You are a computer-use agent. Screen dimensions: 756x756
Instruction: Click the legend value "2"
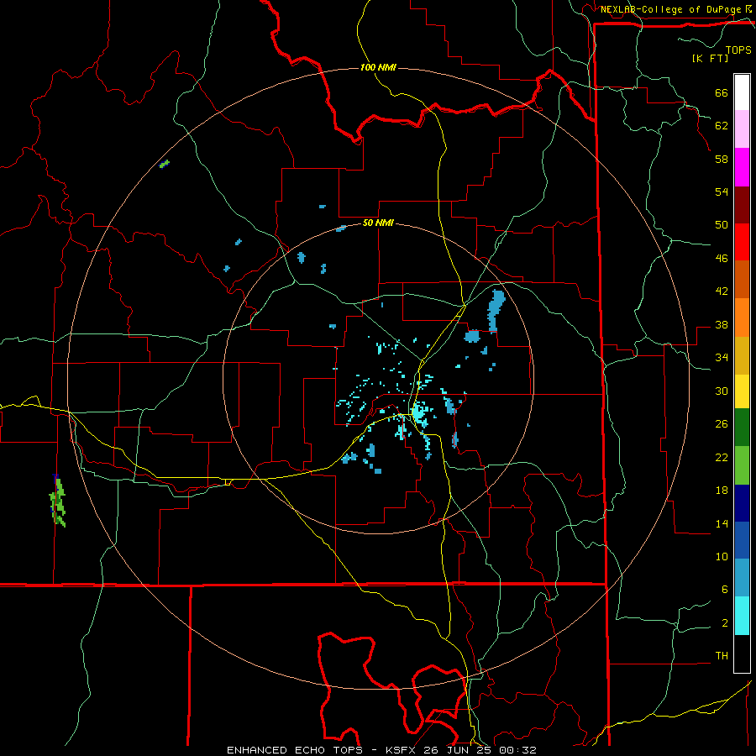(725, 623)
